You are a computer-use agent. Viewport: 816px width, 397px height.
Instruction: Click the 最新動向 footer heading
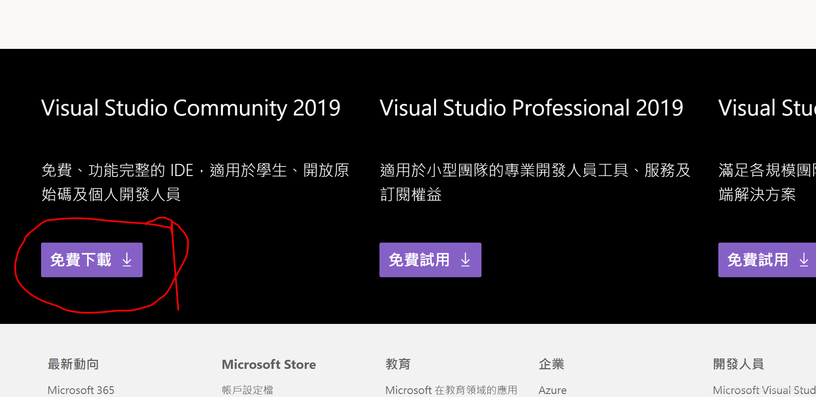(x=73, y=364)
